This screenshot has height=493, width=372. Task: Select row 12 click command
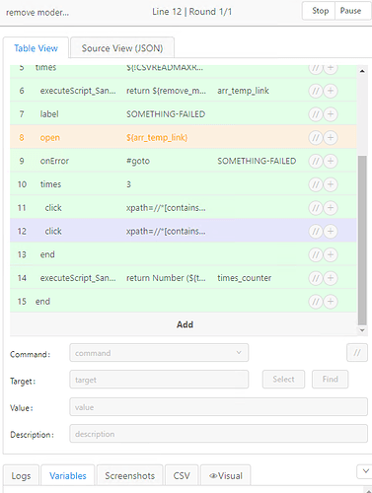point(184,231)
